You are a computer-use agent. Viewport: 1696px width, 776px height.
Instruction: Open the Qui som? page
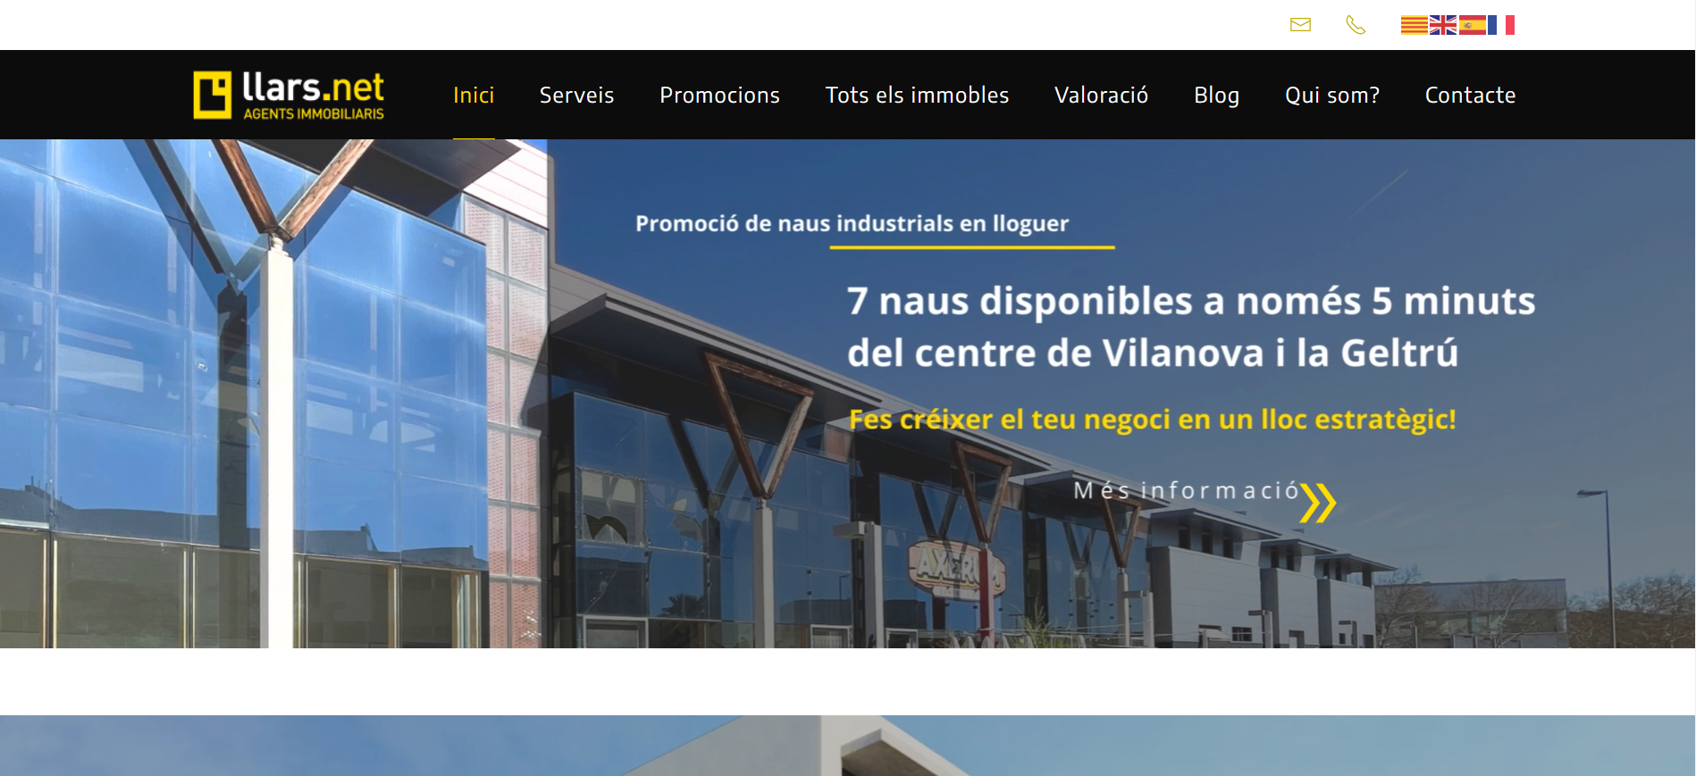[x=1331, y=95]
